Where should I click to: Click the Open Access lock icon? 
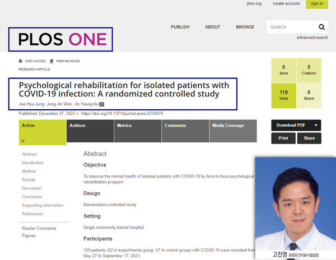click(x=21, y=61)
